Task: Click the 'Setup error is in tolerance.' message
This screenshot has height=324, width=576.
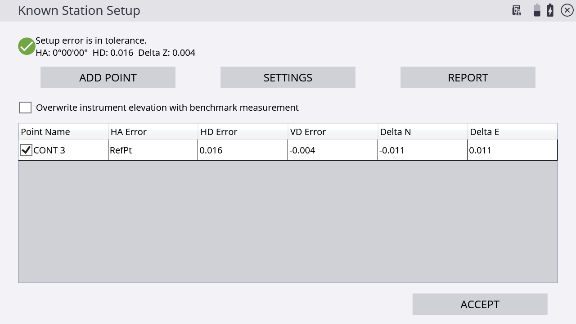Action: [x=91, y=40]
